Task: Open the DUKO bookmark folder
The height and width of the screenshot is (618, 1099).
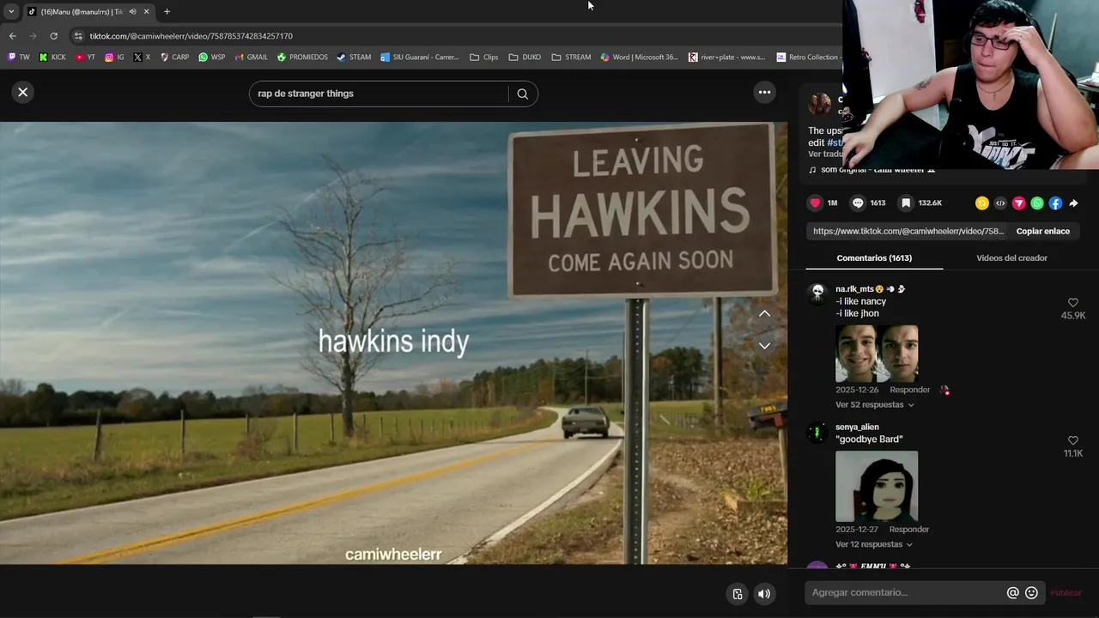Action: pos(525,58)
